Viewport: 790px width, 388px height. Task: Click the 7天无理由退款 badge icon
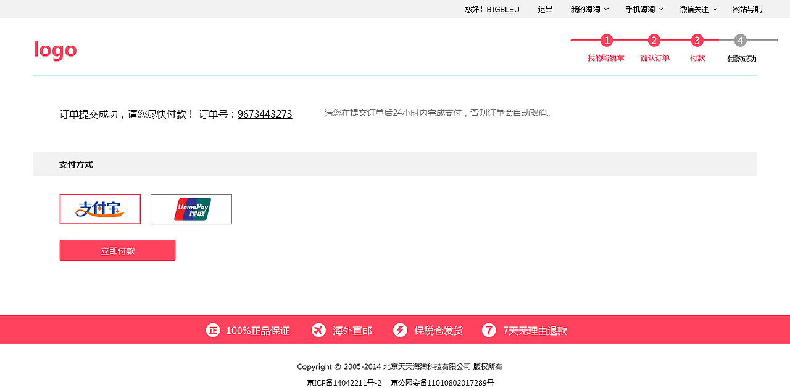pos(488,329)
